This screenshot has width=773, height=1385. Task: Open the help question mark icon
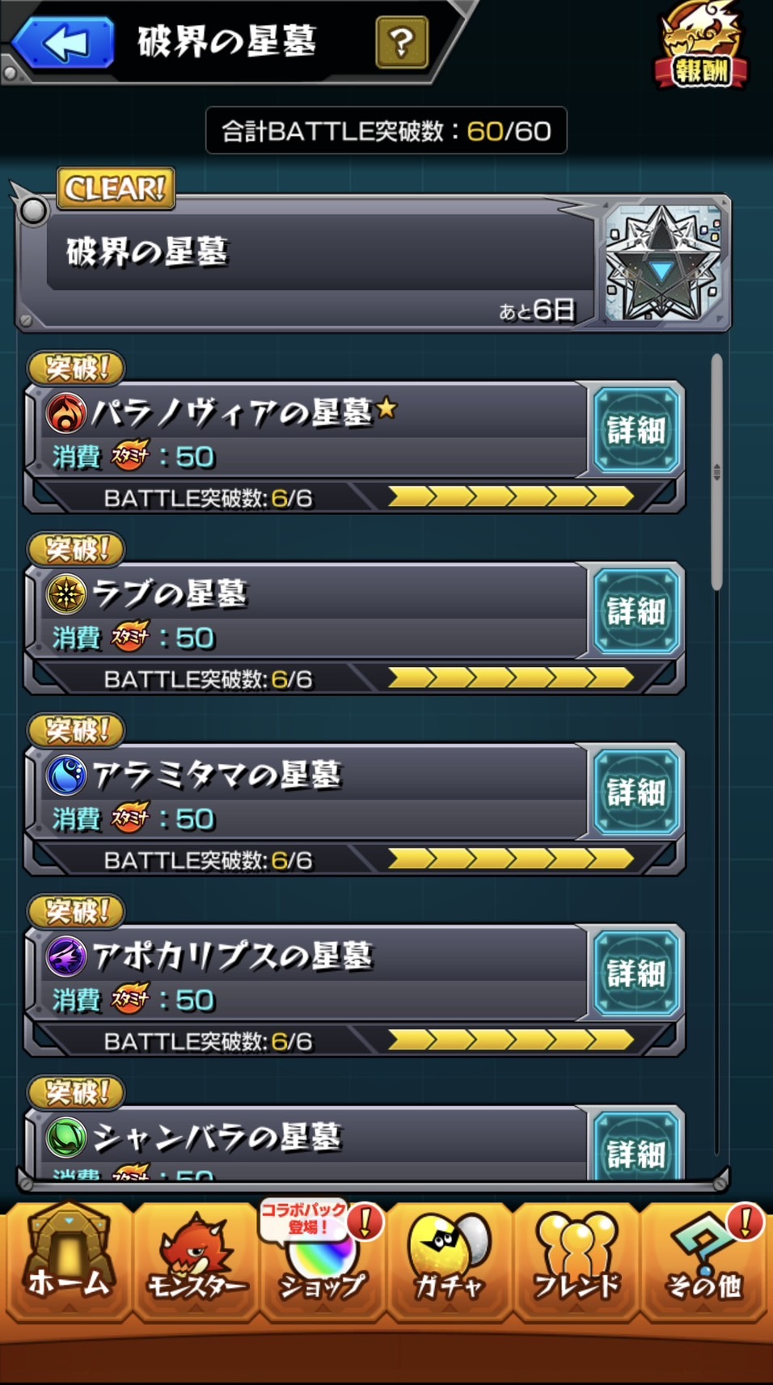402,42
